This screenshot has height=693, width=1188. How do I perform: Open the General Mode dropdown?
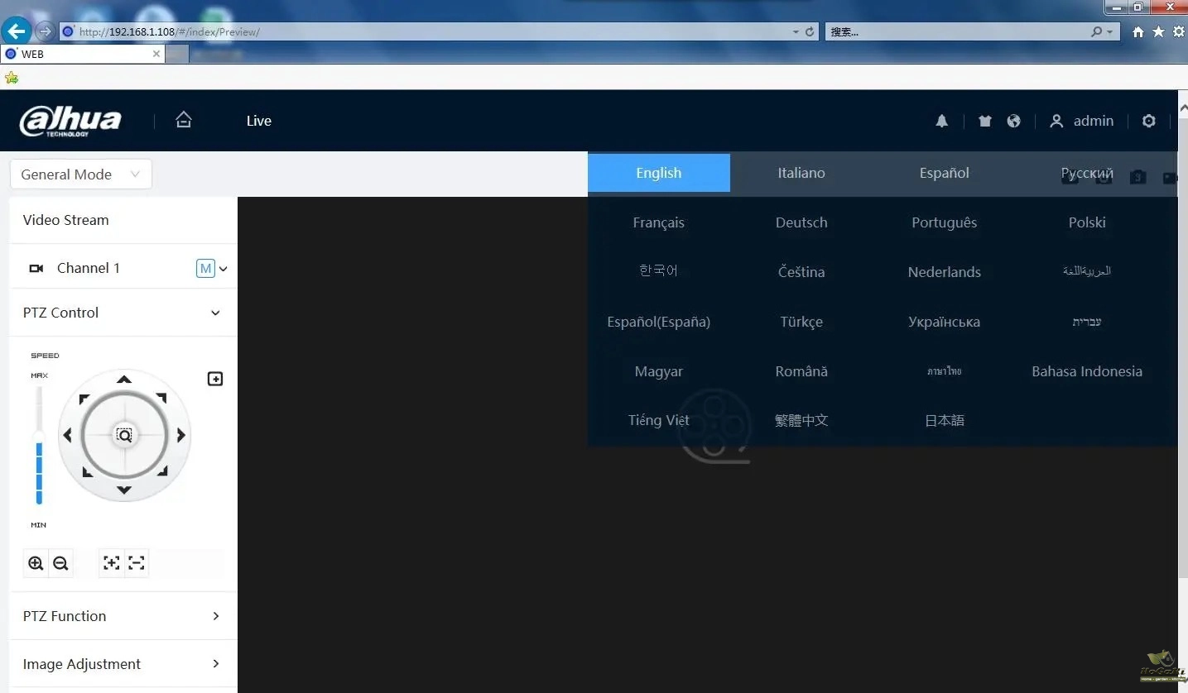[x=80, y=174]
